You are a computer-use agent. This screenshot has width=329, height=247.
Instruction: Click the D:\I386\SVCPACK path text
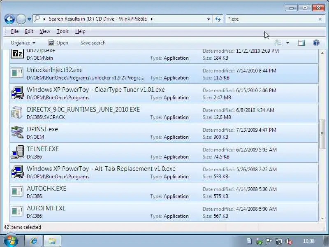(x=46, y=117)
